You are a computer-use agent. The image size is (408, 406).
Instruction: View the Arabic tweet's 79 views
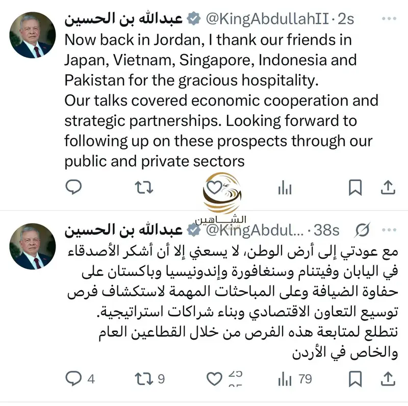[285, 378]
